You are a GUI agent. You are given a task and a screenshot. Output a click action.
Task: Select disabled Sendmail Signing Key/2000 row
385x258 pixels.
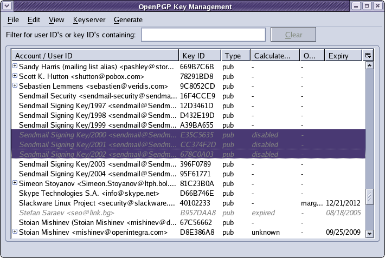point(188,135)
